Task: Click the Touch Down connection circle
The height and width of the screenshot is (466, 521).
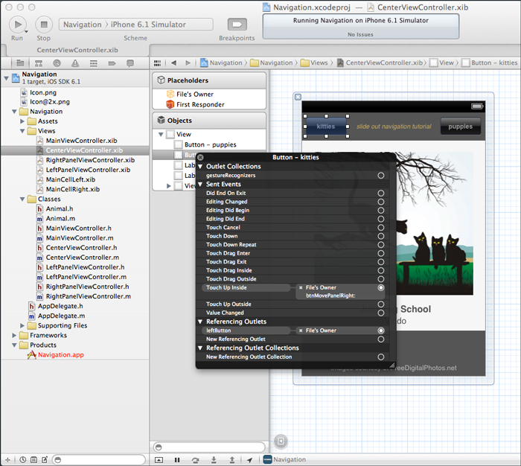Action: point(381,236)
